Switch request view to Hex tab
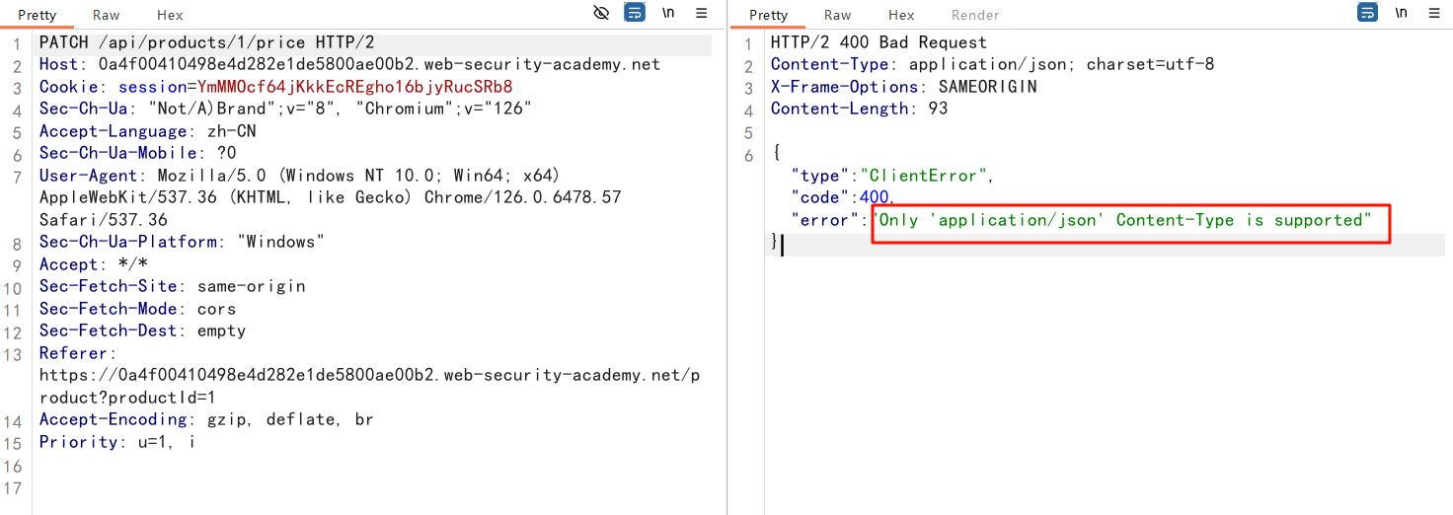 170,15
